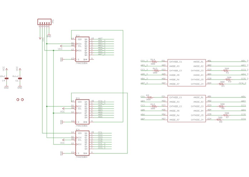Select resistor R8 on the CC4 line

coord(220,120)
